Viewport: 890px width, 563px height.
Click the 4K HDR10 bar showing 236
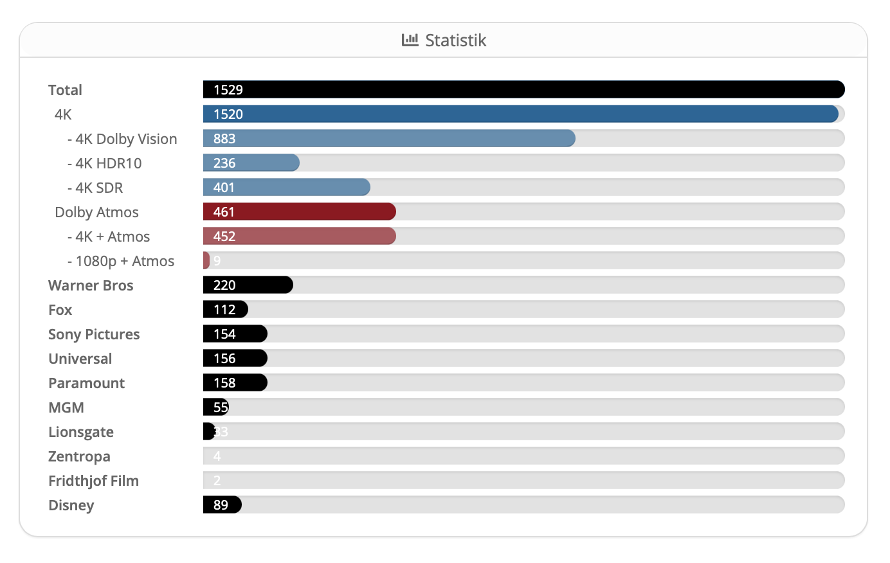click(251, 163)
